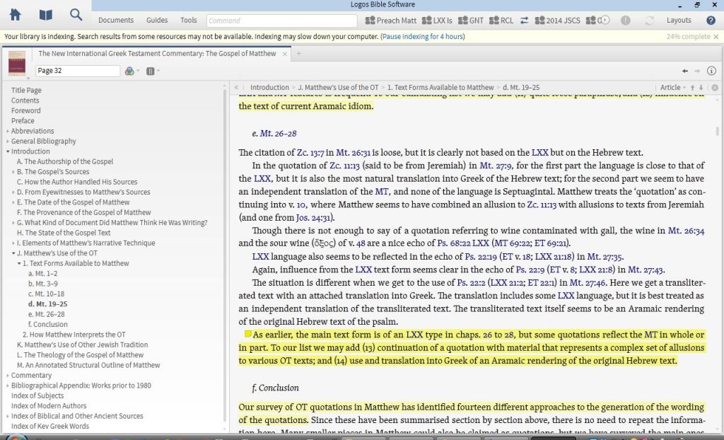Open the Search tool
The height and width of the screenshot is (440, 724).
coord(76,14)
